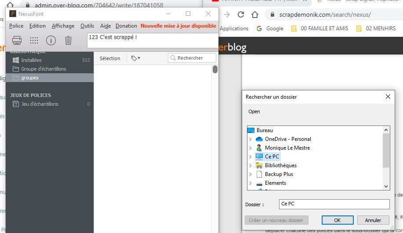Viewport: 403px width, 233px height.
Task: Expand the Bibliothèques node
Action: point(251,165)
